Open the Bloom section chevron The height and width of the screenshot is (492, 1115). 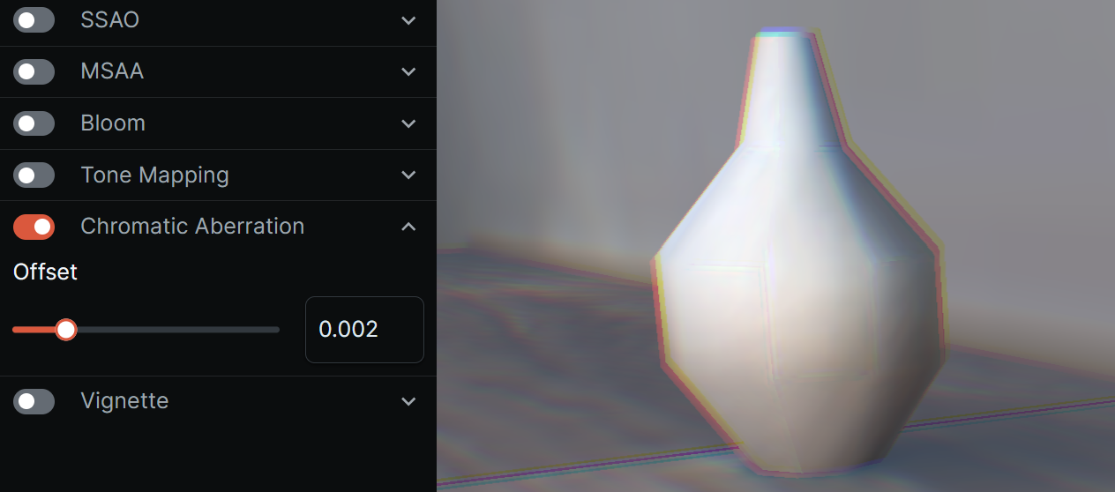[x=408, y=123]
